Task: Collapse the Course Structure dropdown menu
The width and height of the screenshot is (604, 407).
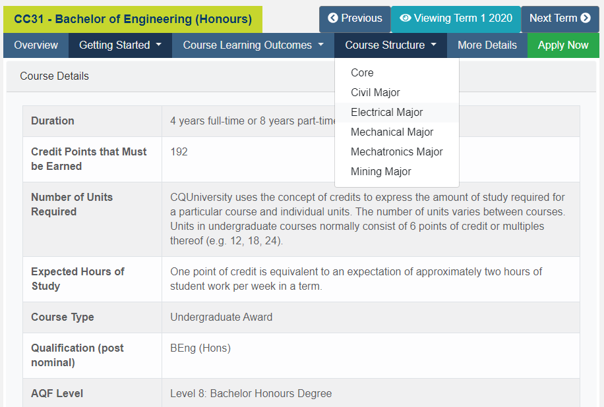Action: (x=390, y=45)
